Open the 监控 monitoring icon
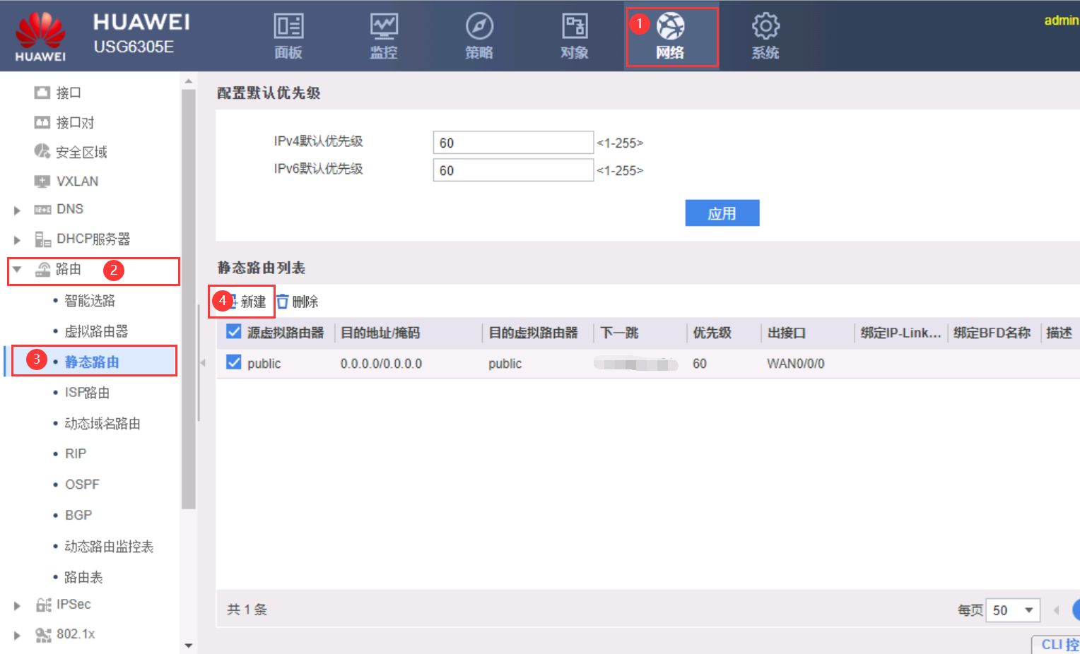Screen dimensions: 1080x654 tap(384, 28)
